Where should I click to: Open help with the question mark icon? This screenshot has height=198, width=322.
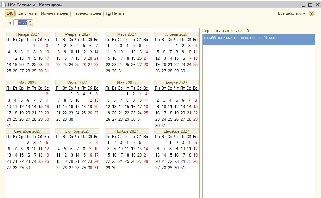tap(311, 14)
